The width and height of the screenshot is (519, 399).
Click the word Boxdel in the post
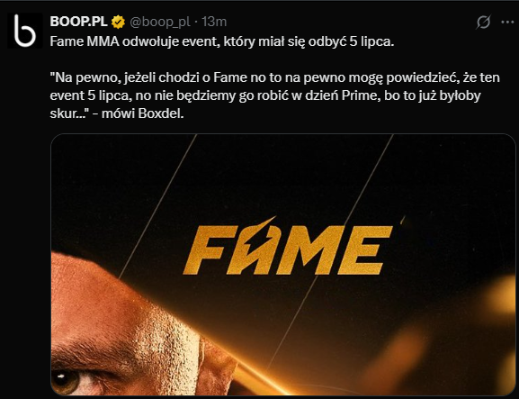coord(160,113)
